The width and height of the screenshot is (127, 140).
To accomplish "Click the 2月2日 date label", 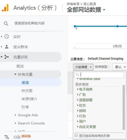I will 117,46.
